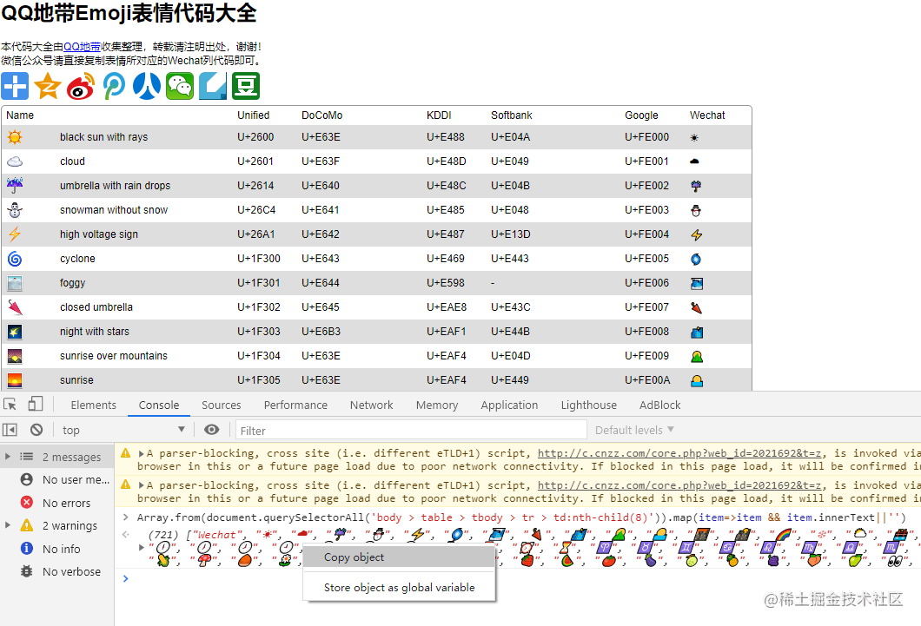Share via the Tencent Weibo icon
Image resolution: width=921 pixels, height=626 pixels.
[x=114, y=86]
